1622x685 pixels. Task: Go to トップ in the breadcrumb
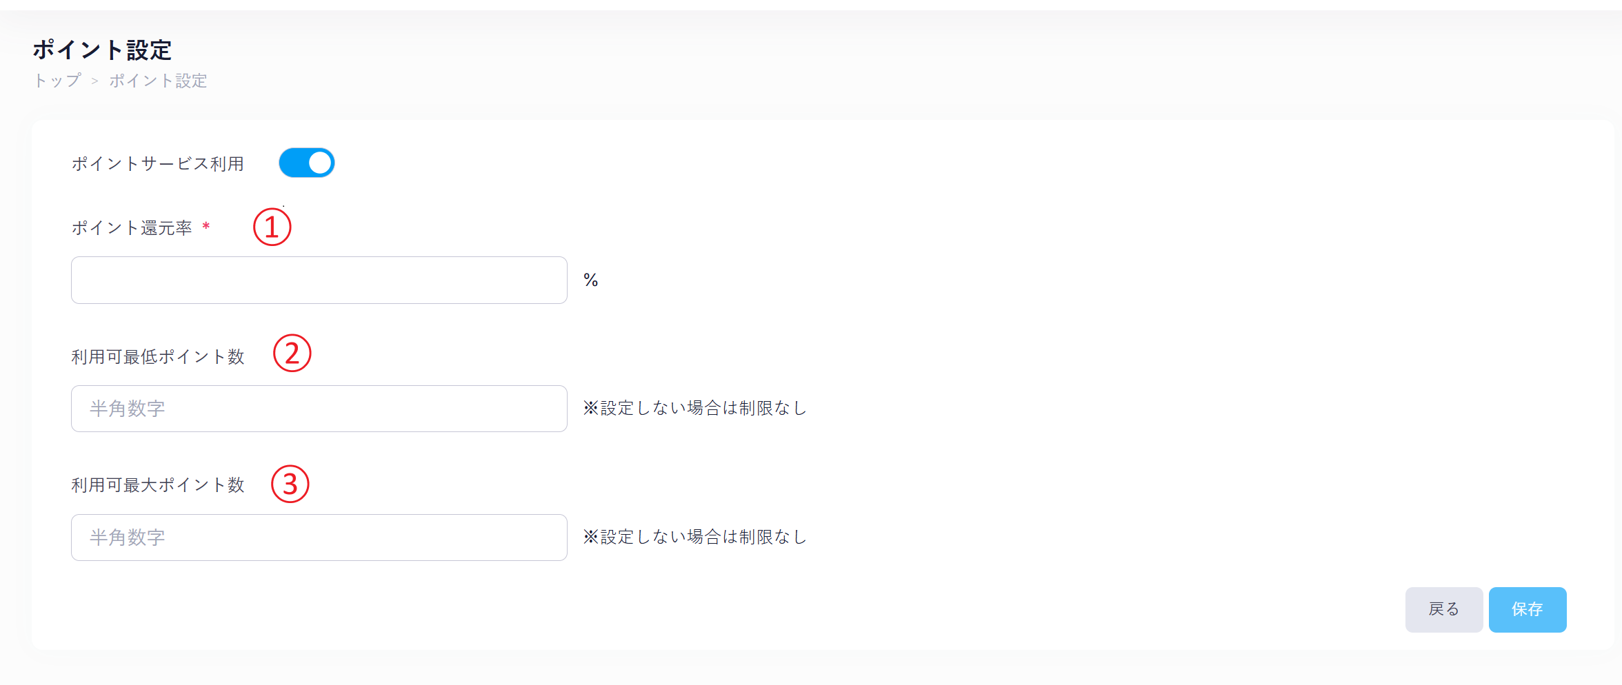coord(57,81)
